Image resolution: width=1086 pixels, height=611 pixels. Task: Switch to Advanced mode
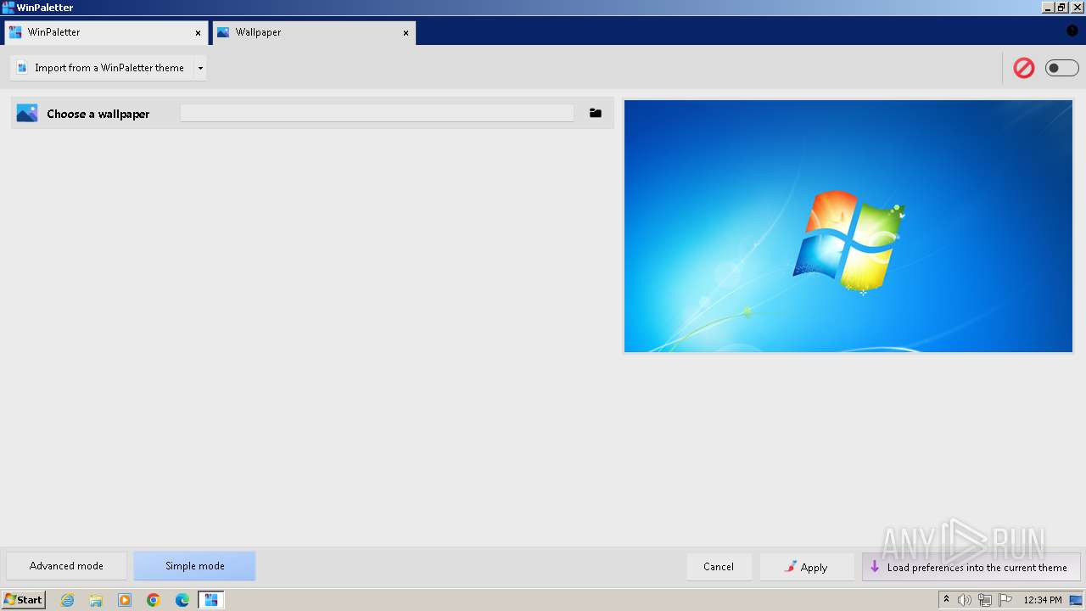(x=66, y=566)
